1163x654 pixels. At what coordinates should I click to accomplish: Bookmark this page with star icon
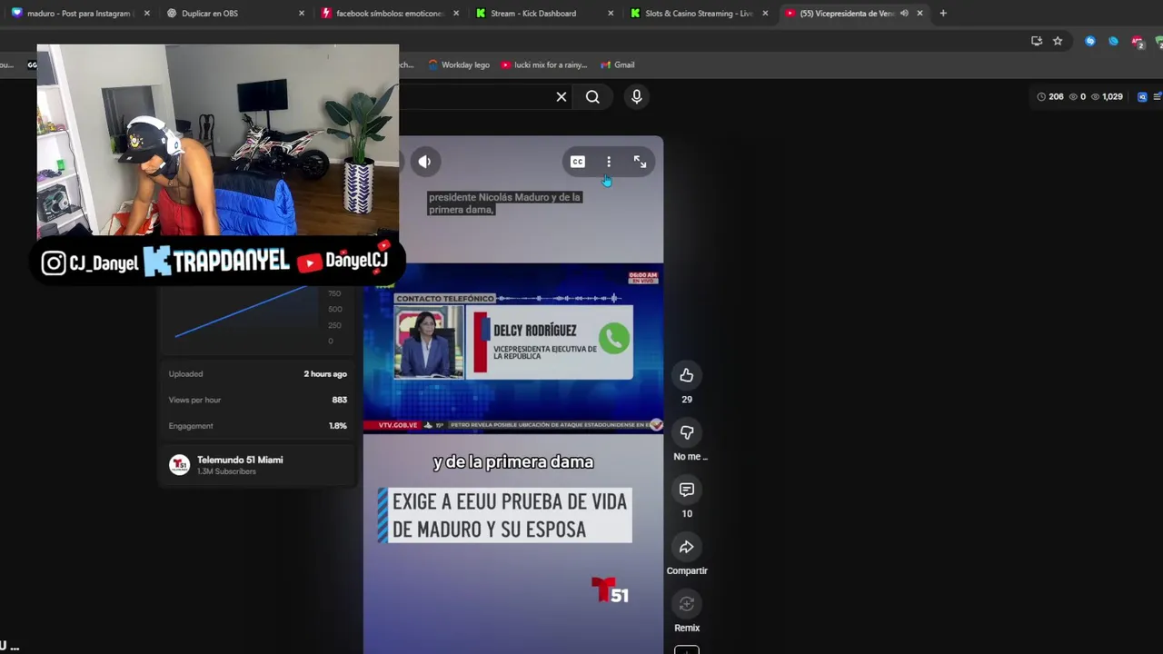point(1058,41)
